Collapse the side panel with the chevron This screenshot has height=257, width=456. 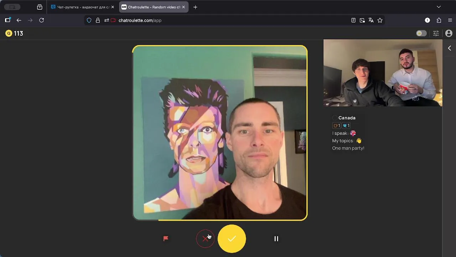click(x=450, y=48)
